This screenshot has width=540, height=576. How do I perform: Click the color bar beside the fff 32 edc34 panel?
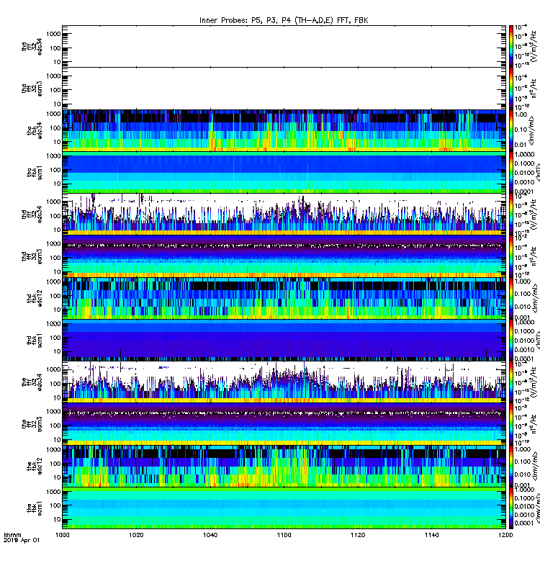click(511, 382)
